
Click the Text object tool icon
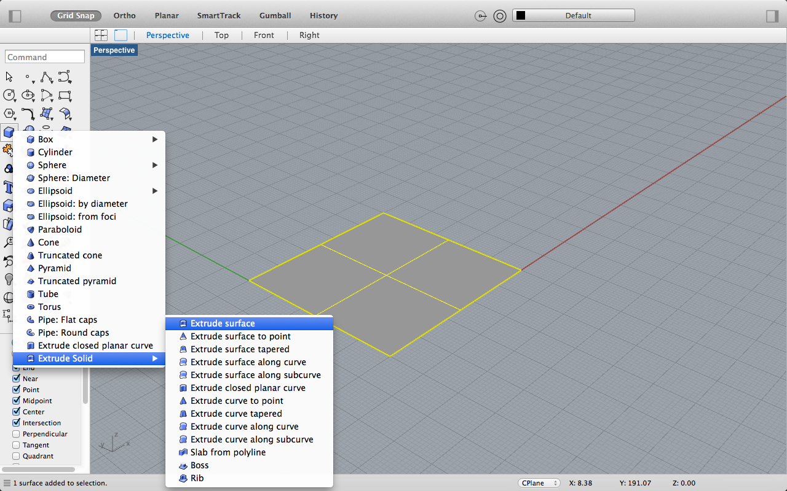click(9, 187)
